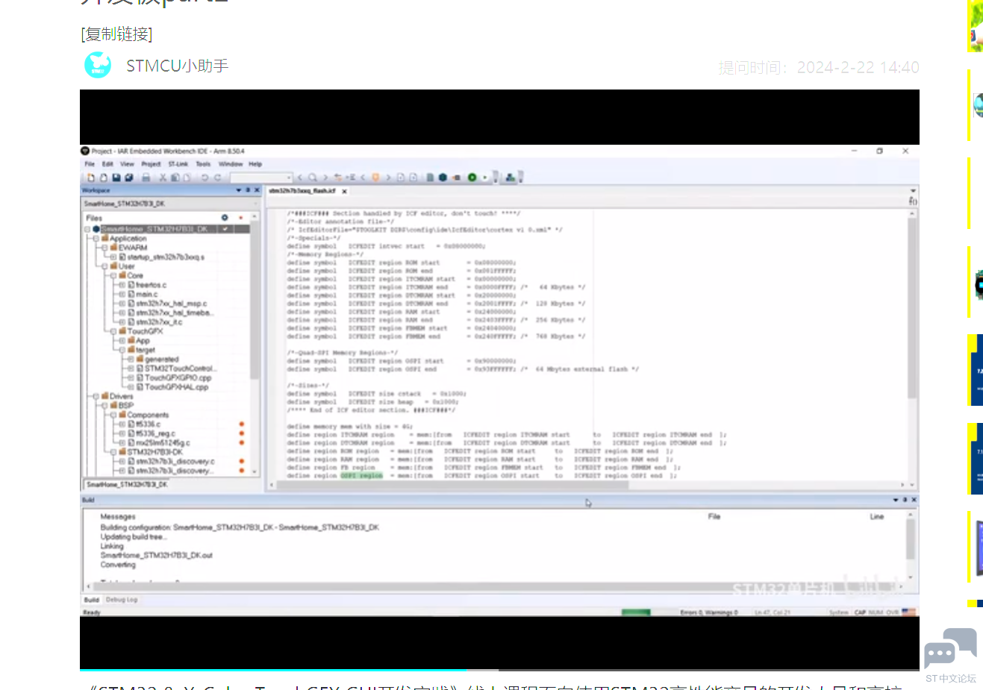Select TouchGFXHAL.cpp in the tree
The width and height of the screenshot is (983, 690).
coord(177,387)
